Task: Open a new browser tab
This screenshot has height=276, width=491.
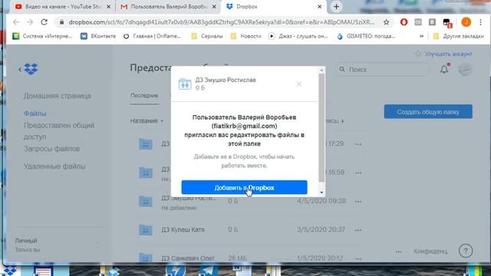Action: point(336,7)
